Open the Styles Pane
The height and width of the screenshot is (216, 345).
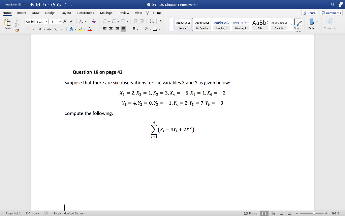[x=298, y=24]
